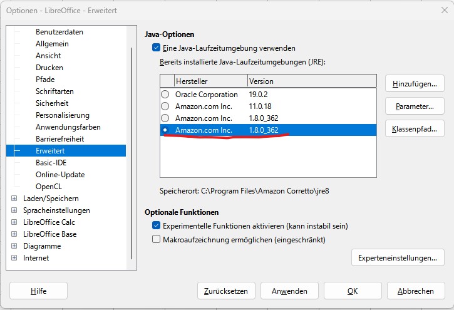Image resolution: width=454 pixels, height=310 pixels.
Task: Expand the Internet tree node
Action: (14, 257)
